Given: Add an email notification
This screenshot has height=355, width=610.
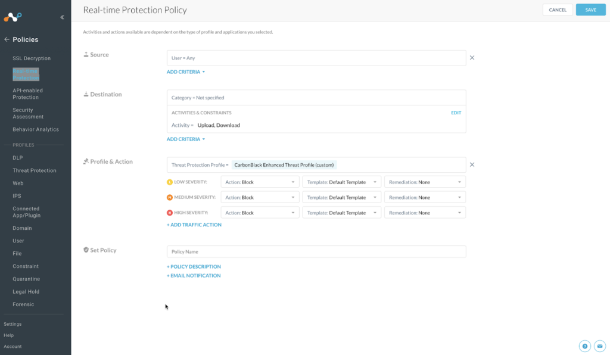Looking at the screenshot, I should (194, 276).
